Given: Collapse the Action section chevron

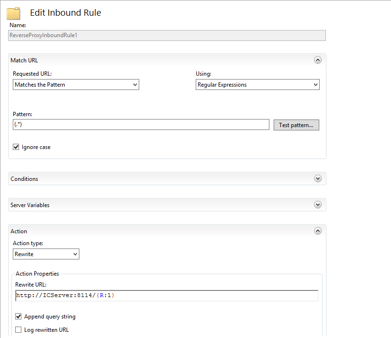Looking at the screenshot, I should pos(318,231).
